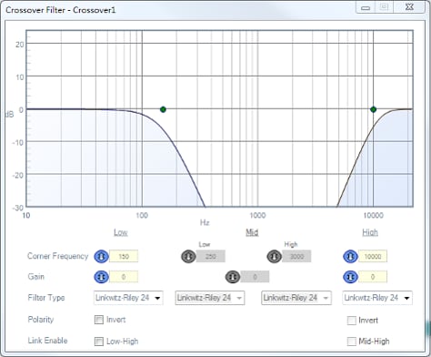Click the Mid Low corner frequency spinner knob
431x357 pixels.
point(188,256)
